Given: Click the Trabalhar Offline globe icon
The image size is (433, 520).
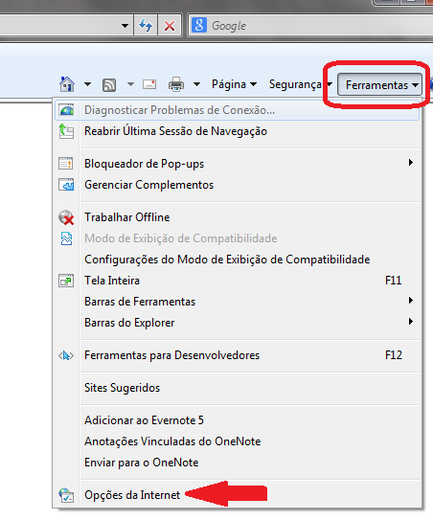Looking at the screenshot, I should [66, 217].
